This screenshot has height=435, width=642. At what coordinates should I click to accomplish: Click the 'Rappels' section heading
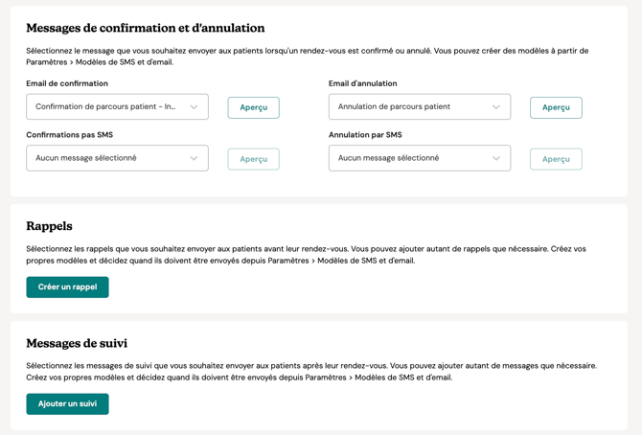(49, 226)
